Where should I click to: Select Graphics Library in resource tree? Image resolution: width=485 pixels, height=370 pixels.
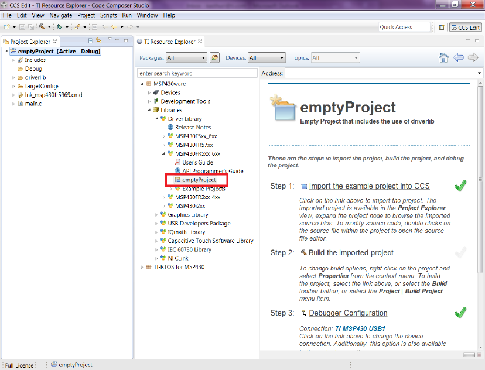tap(185, 214)
